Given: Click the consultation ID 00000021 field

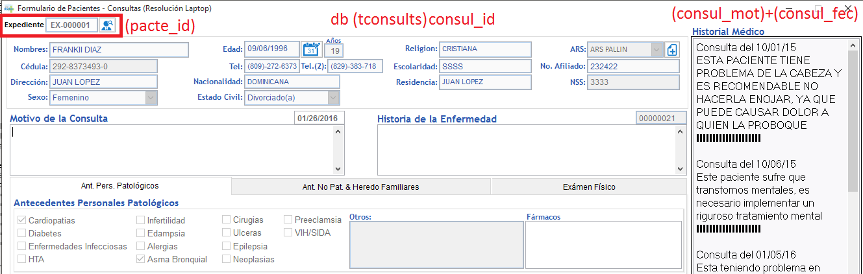Looking at the screenshot, I should 661,119.
